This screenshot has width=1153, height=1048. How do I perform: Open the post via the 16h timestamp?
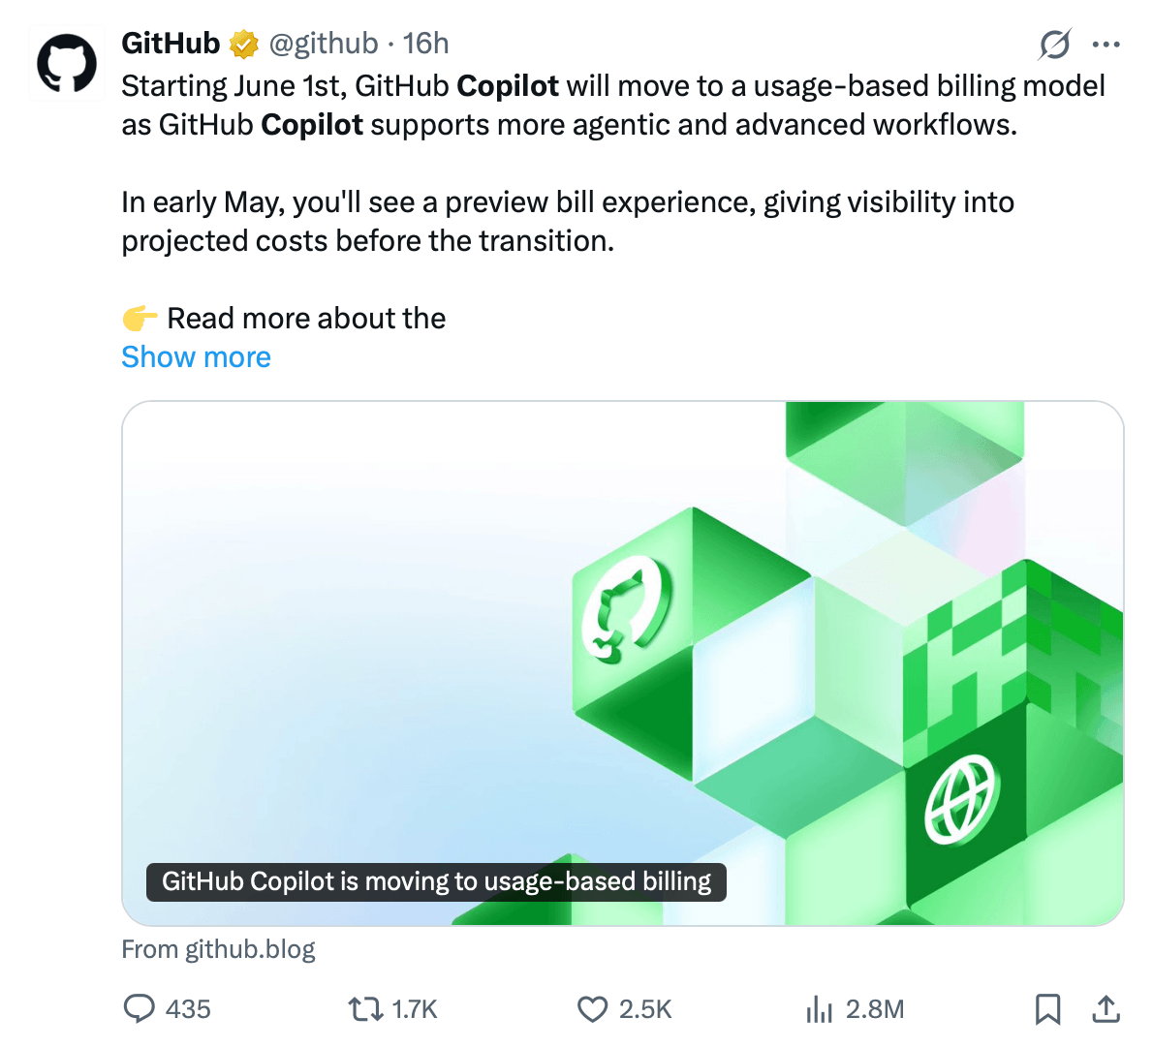pyautogui.click(x=426, y=44)
